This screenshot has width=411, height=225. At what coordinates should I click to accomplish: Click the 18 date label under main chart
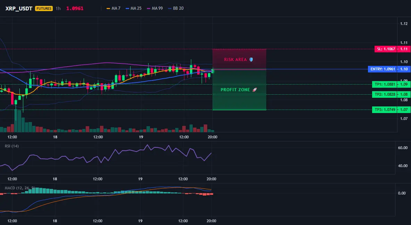[55, 137]
